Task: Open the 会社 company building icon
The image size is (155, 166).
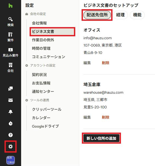Action: coord(11,65)
